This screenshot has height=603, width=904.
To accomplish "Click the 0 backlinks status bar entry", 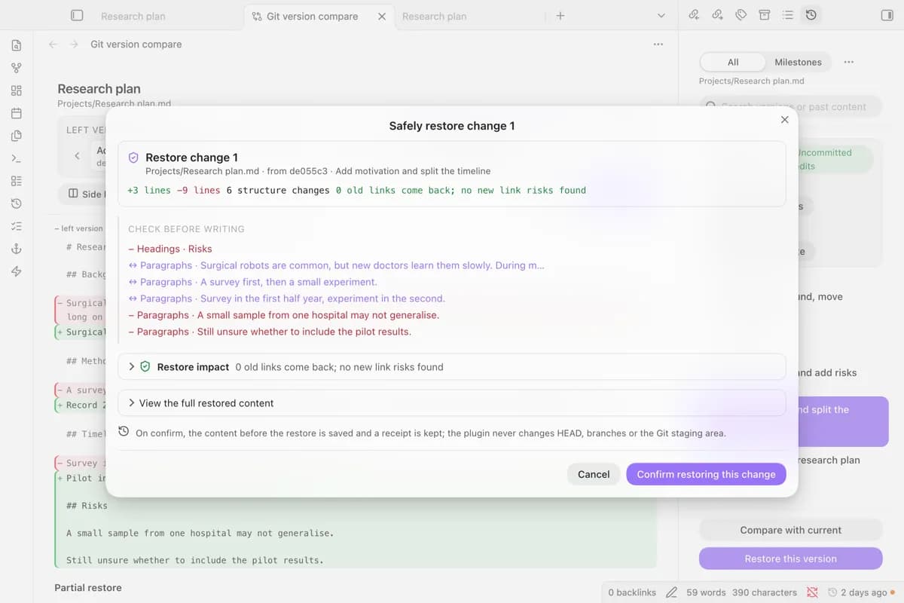I will coord(632,592).
